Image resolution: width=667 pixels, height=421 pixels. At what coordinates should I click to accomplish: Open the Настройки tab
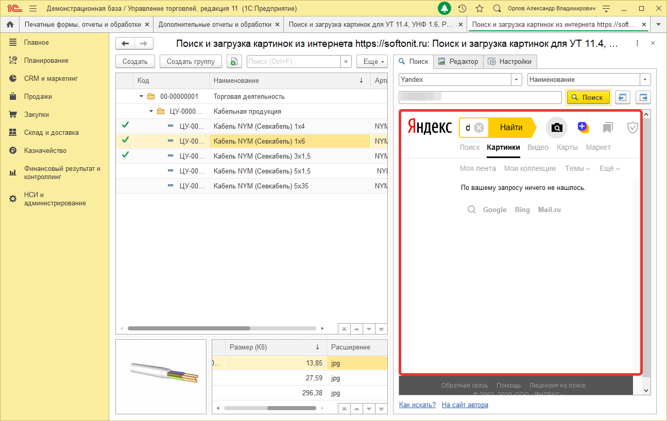510,61
